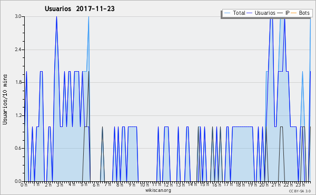Screen dimensions: 316x195
Task: Click the '4 h' x-axis label
Action: [x=72, y=184]
